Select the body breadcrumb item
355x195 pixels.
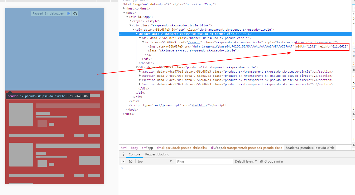click(134, 148)
